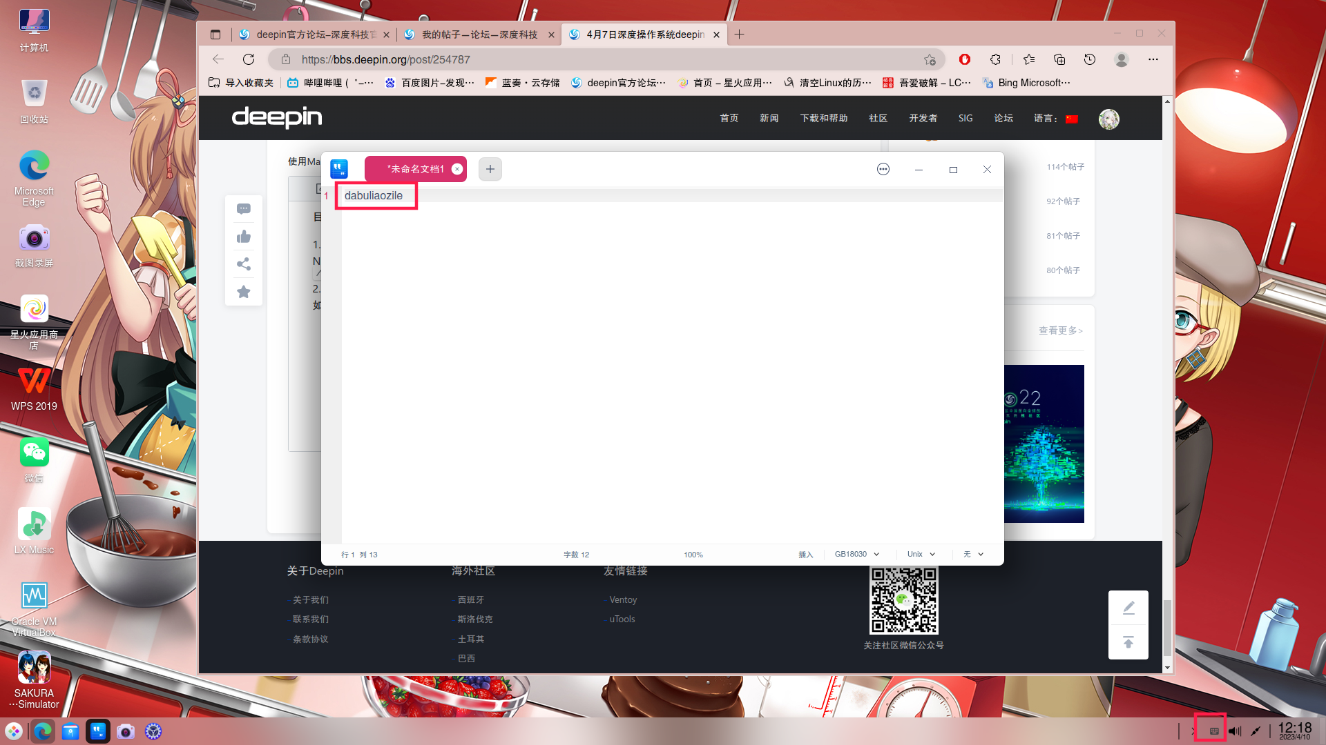
Task: Toggle insert mode in the editor status bar
Action: coord(805,554)
